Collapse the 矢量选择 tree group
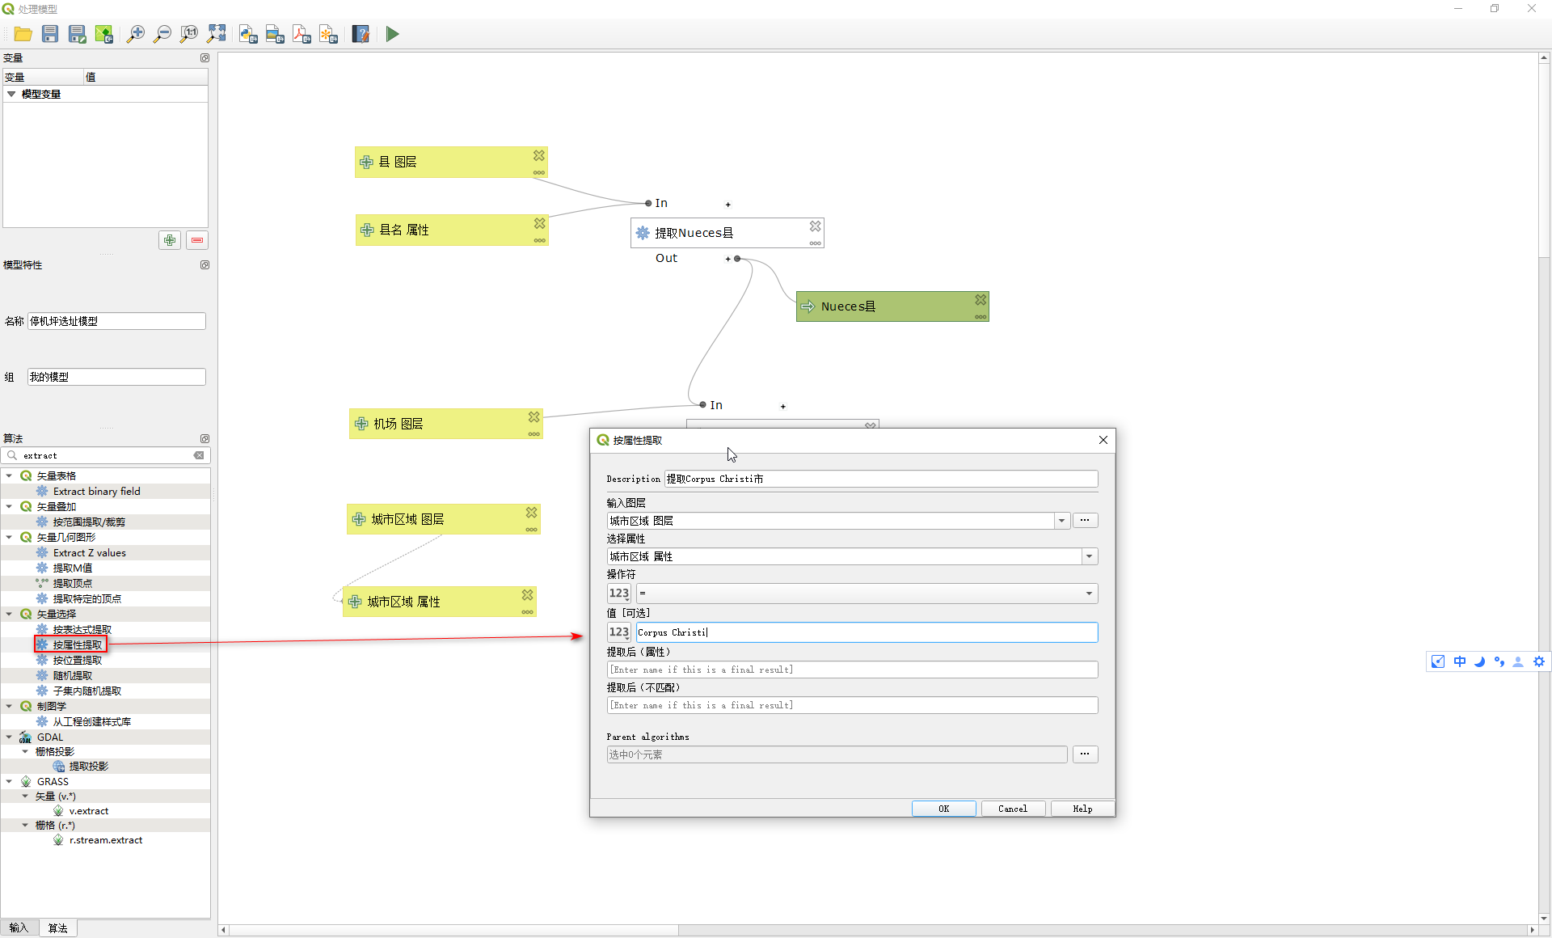The width and height of the screenshot is (1552, 938). click(x=10, y=614)
